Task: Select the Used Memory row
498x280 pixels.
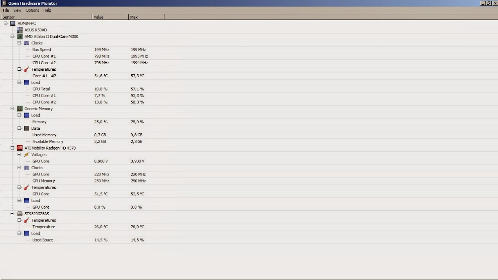Action: (x=249, y=135)
